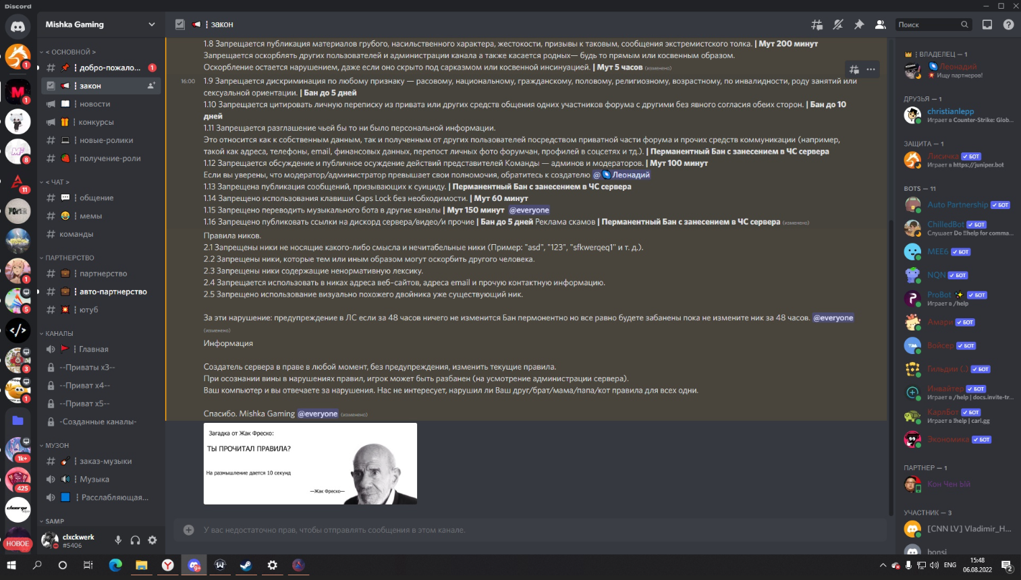The height and width of the screenshot is (580, 1021).
Task: Open christianlepp member profile
Action: click(958, 115)
